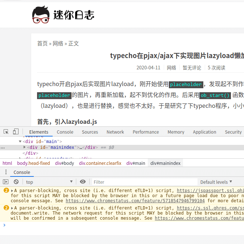Click the body.head-fixed breadcrumb
This screenshot has height=244, width=244.
click(33, 163)
